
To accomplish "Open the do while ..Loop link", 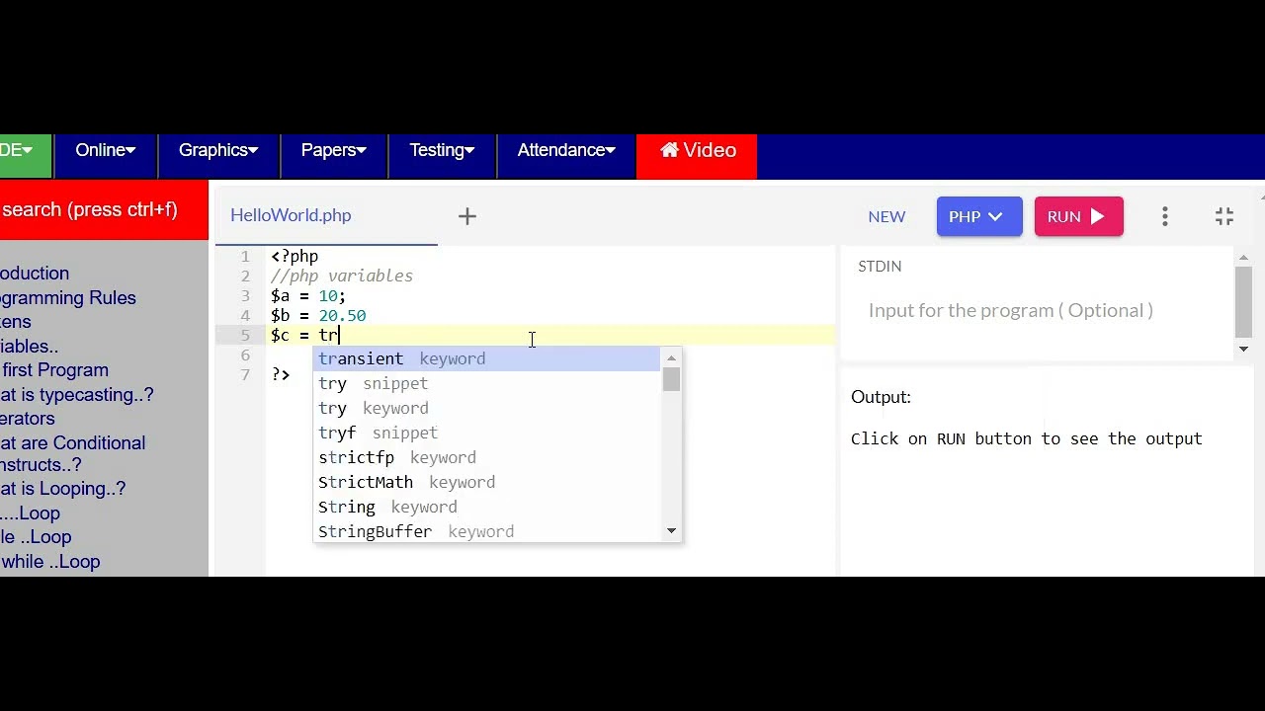I will (50, 562).
